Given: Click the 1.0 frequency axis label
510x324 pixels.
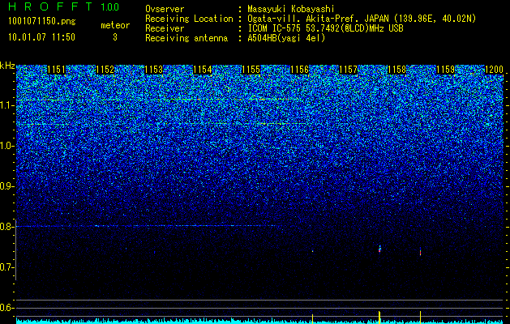Looking at the screenshot, I should coord(6,146).
